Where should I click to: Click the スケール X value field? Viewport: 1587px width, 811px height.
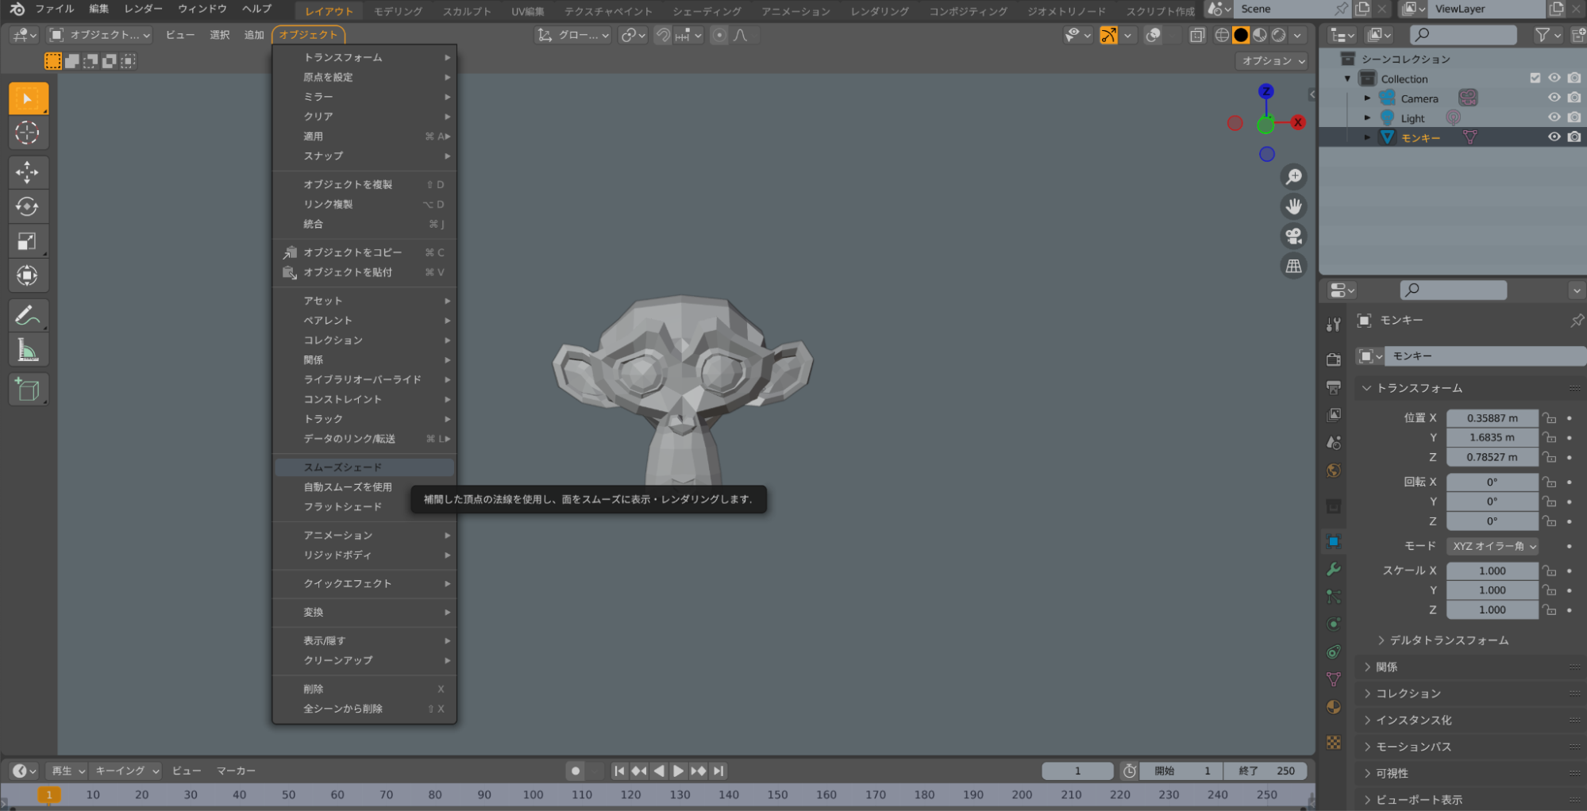pyautogui.click(x=1492, y=571)
